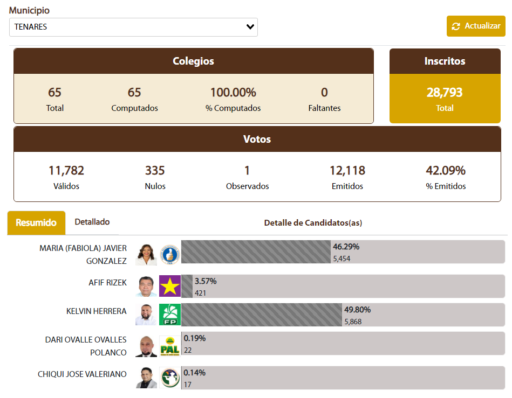Select Dari Ovalle's candidate photo
512x398 pixels.
[146, 346]
